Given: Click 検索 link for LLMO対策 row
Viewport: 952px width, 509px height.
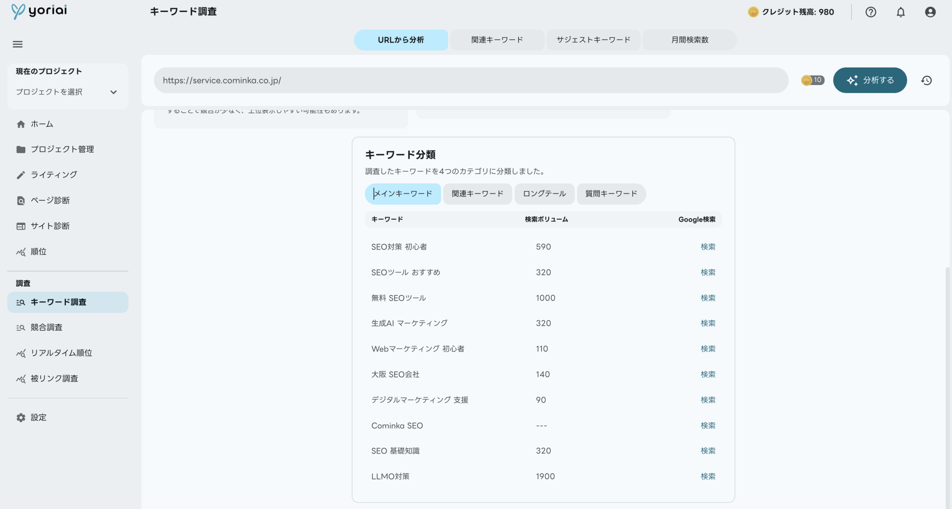Looking at the screenshot, I should pyautogui.click(x=708, y=476).
